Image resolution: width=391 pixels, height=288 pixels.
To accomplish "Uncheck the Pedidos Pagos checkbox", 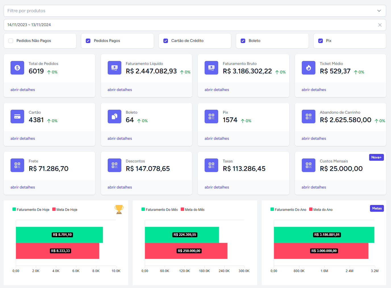I will (88, 41).
